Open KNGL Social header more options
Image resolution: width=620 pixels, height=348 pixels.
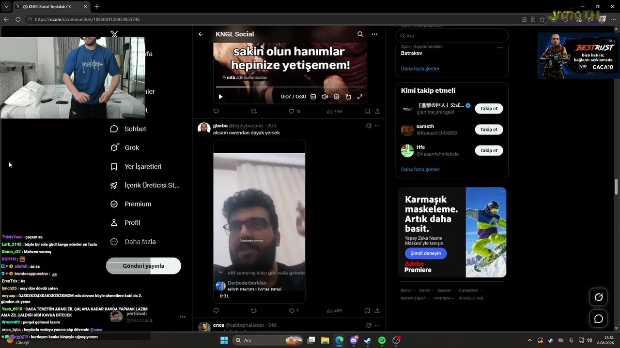click(374, 34)
